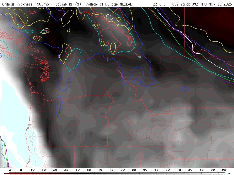Click the "25" tick on the humidity scale
Screen dimensions: 234x175
click(66, 170)
